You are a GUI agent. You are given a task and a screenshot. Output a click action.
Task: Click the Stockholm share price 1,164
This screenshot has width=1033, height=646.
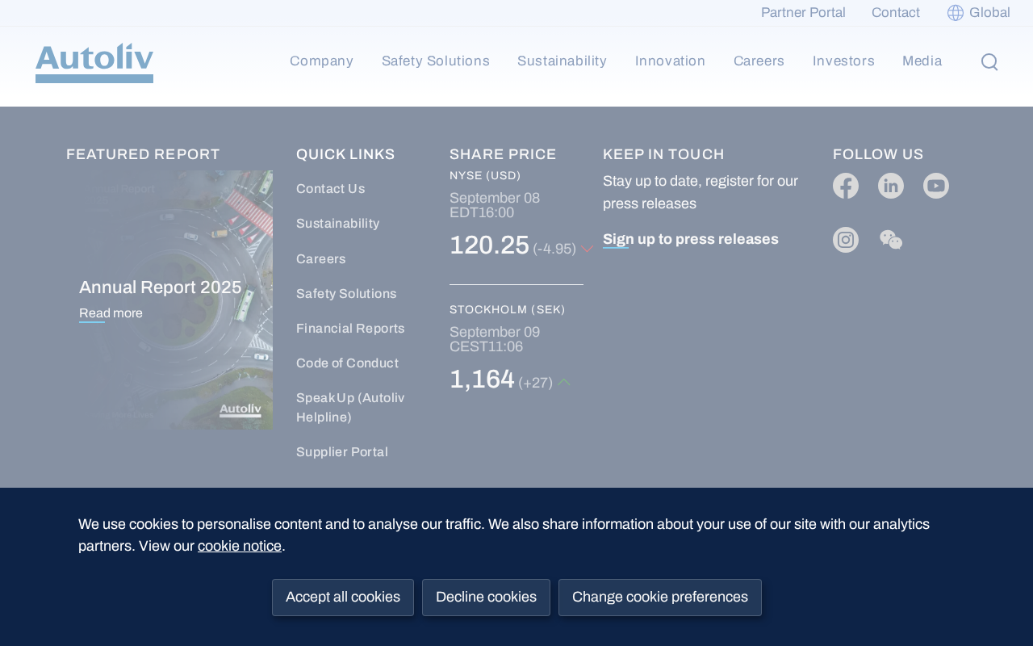[482, 380]
